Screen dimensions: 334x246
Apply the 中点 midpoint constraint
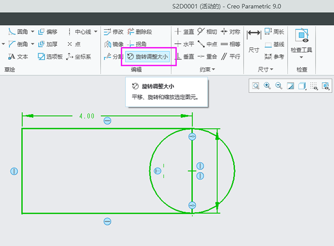pos(207,44)
